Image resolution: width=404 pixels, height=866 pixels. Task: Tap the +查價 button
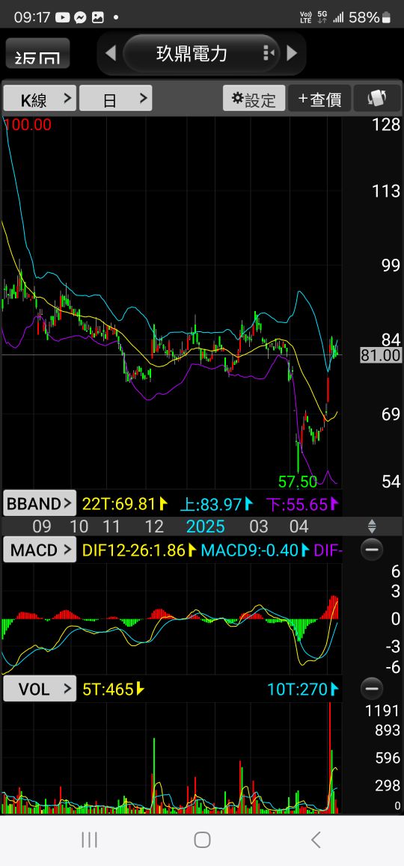point(319,98)
